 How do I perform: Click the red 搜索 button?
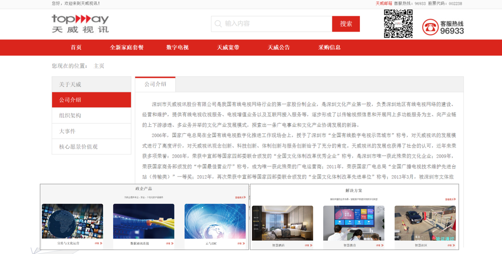click(x=346, y=24)
